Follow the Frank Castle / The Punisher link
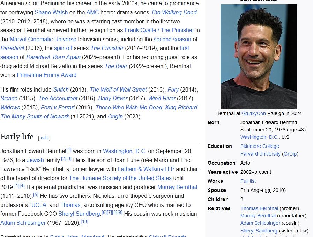This screenshot has width=313, height=237. [159, 30]
